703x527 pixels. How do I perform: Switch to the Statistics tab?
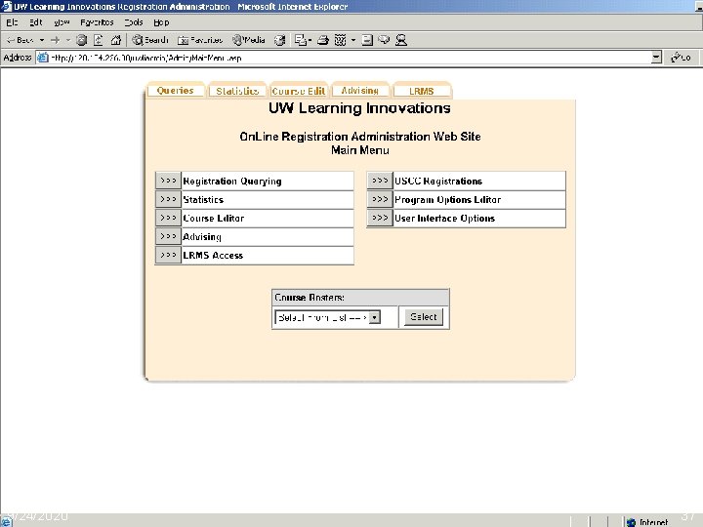coord(237,91)
